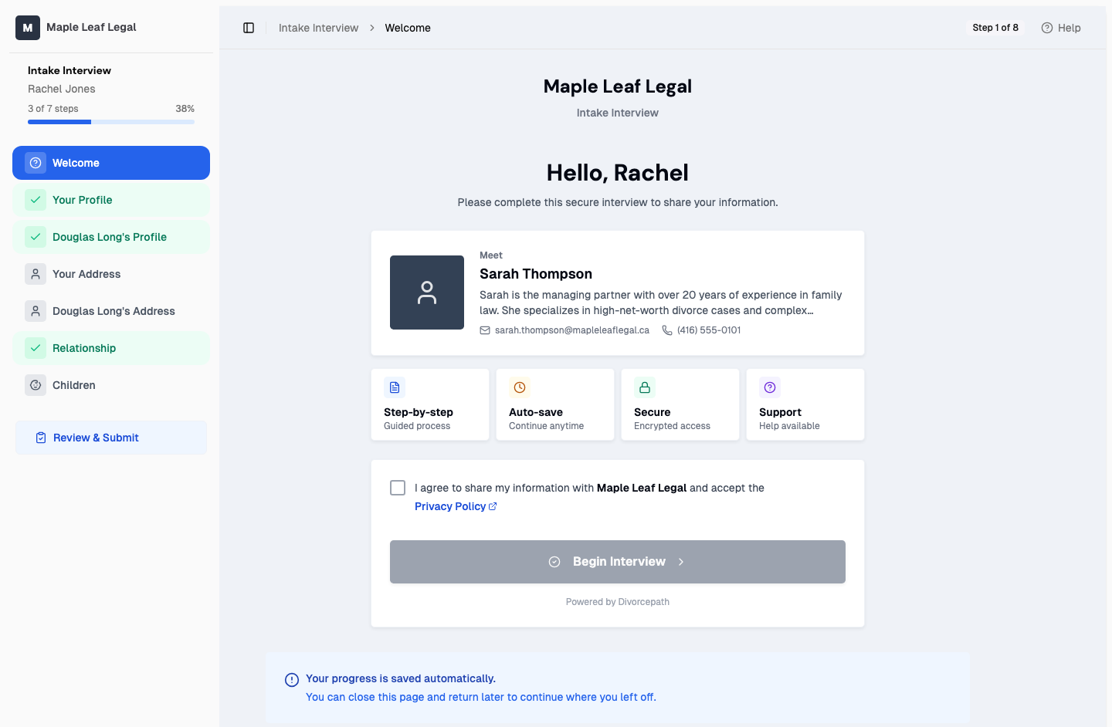
Task: Click the checkmark icon beside Your Profile
Action: [x=36, y=200]
